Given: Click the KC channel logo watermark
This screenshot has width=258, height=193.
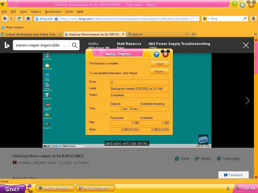Looking at the screenshot, I should (203, 140).
